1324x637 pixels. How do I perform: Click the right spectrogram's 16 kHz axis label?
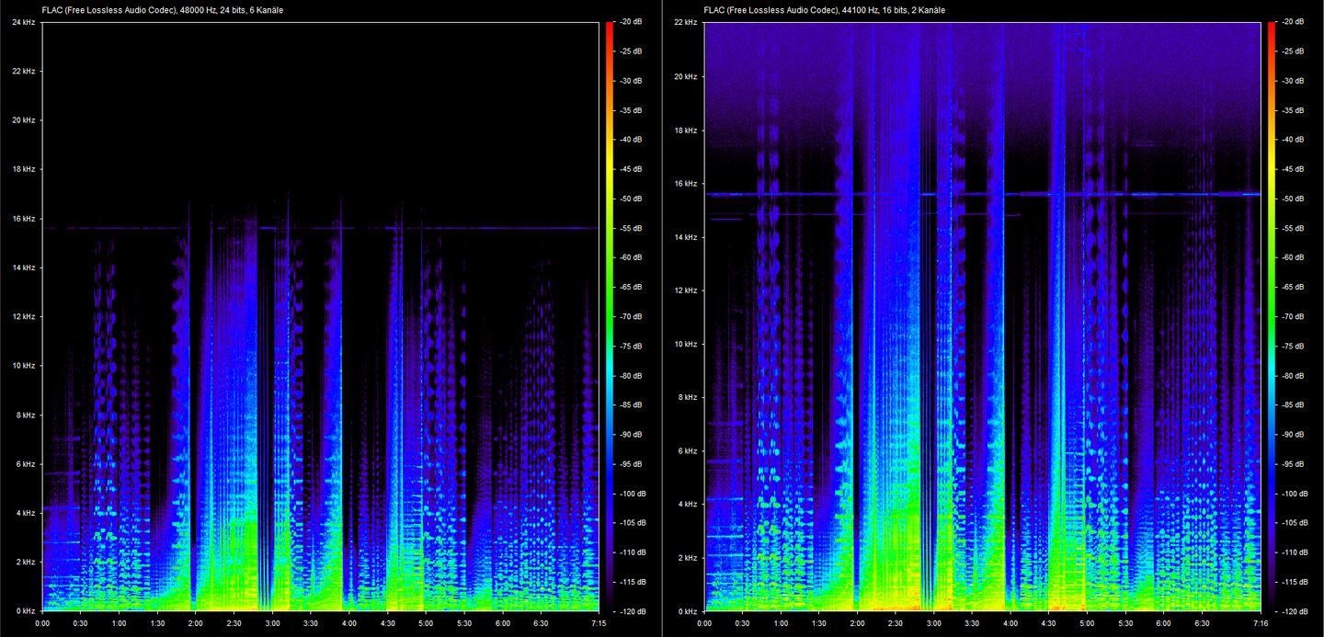pyautogui.click(x=686, y=184)
